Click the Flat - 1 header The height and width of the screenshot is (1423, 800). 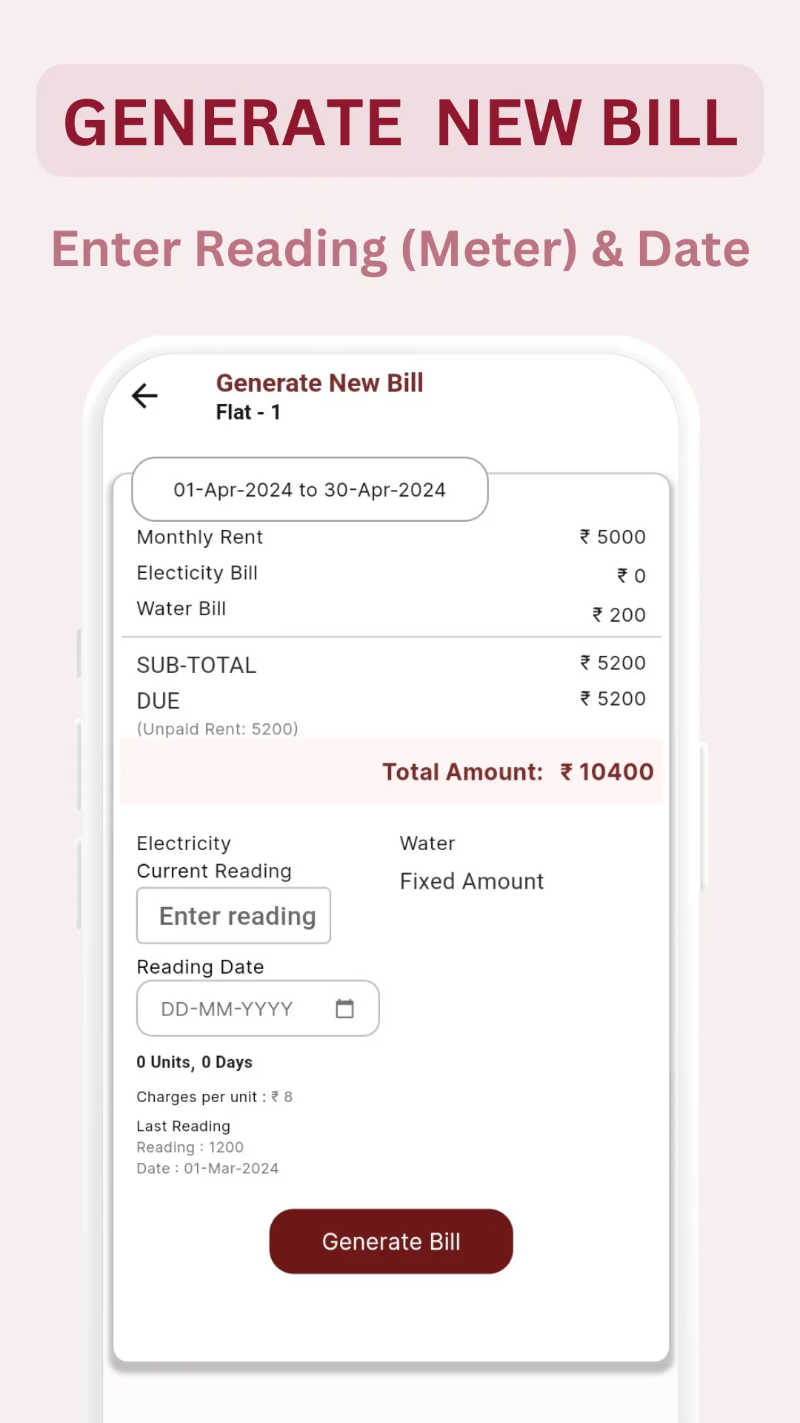pos(248,413)
